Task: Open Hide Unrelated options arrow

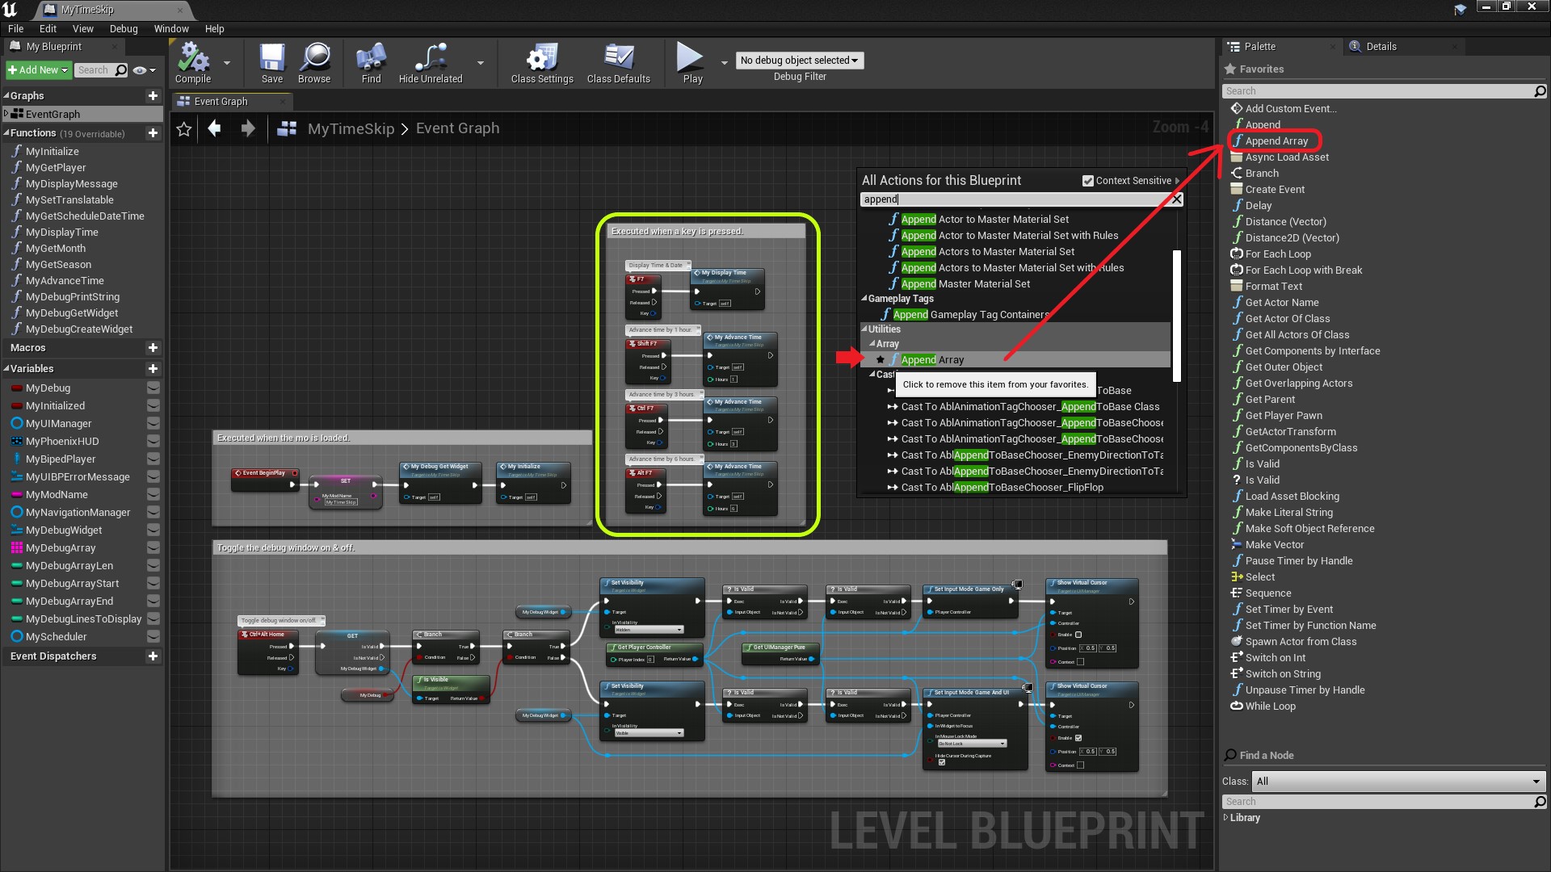Action: point(481,63)
